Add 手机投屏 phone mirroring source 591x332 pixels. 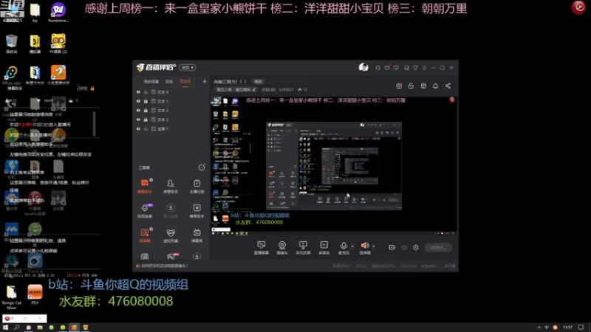tap(303, 248)
